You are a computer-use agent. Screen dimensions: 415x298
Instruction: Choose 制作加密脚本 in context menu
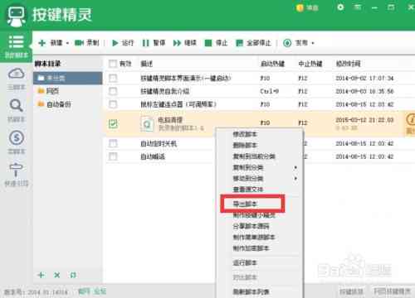click(251, 248)
